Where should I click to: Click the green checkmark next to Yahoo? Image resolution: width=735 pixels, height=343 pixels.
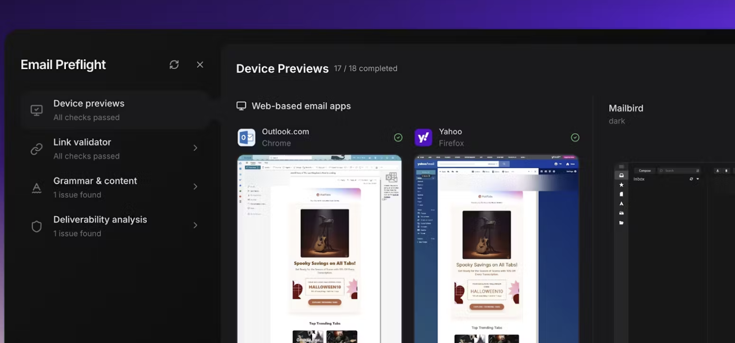(575, 137)
